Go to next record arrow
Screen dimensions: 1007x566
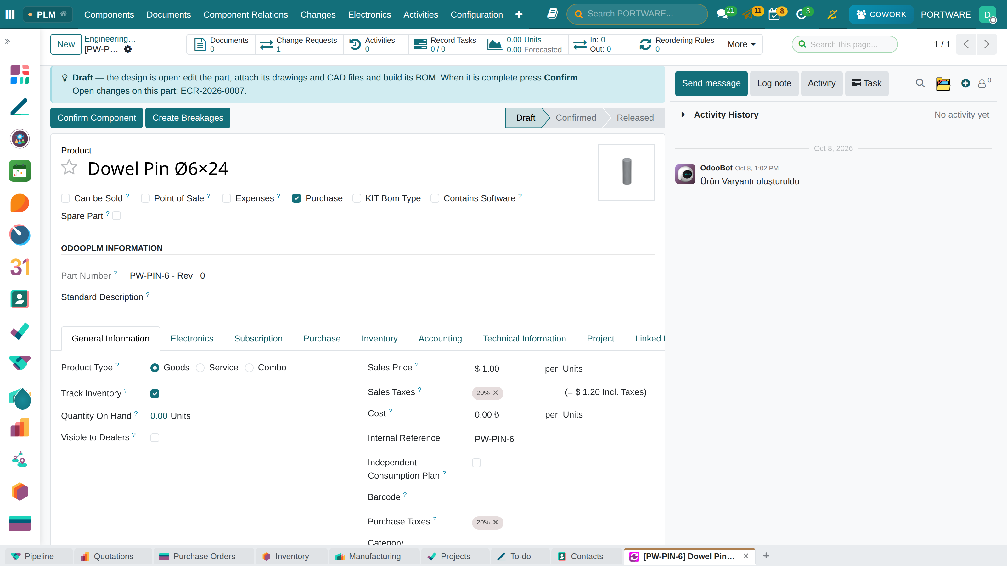tap(987, 44)
